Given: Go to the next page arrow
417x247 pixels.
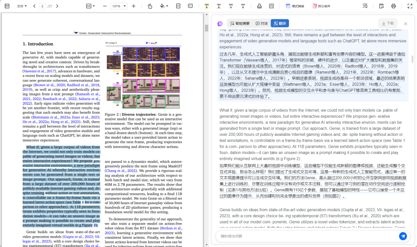Looking at the screenshot, I should [x=58, y=6].
